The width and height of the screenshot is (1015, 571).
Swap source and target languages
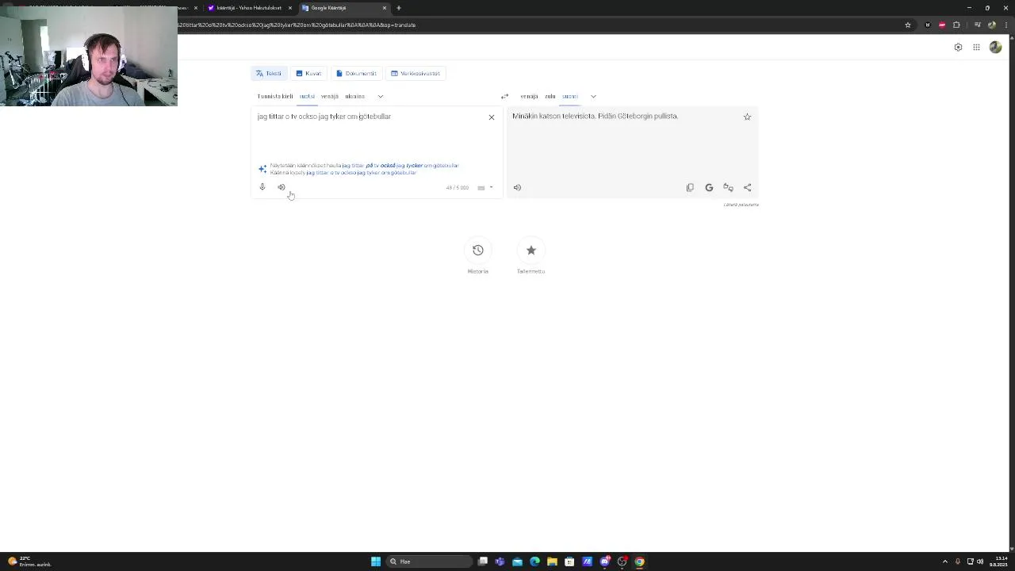point(504,97)
